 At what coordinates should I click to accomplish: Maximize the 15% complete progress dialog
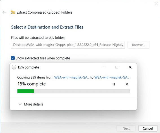pyautogui.click(x=117, y=67)
